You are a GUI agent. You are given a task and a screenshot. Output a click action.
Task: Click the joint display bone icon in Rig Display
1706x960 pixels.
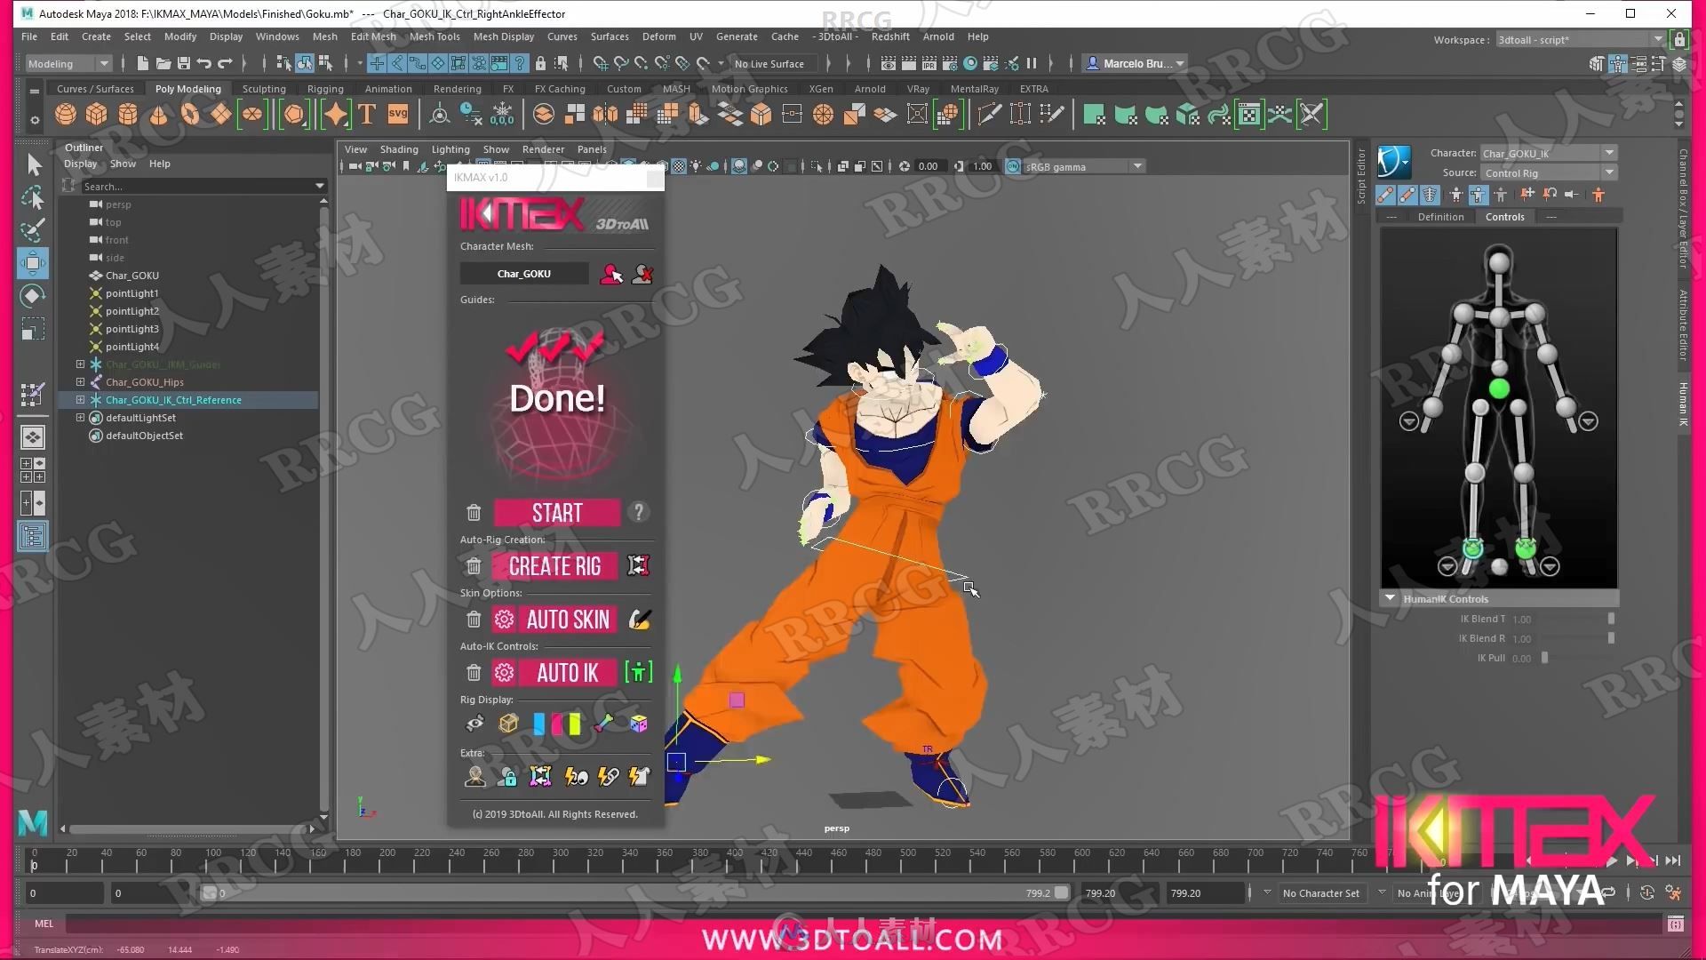[604, 724]
